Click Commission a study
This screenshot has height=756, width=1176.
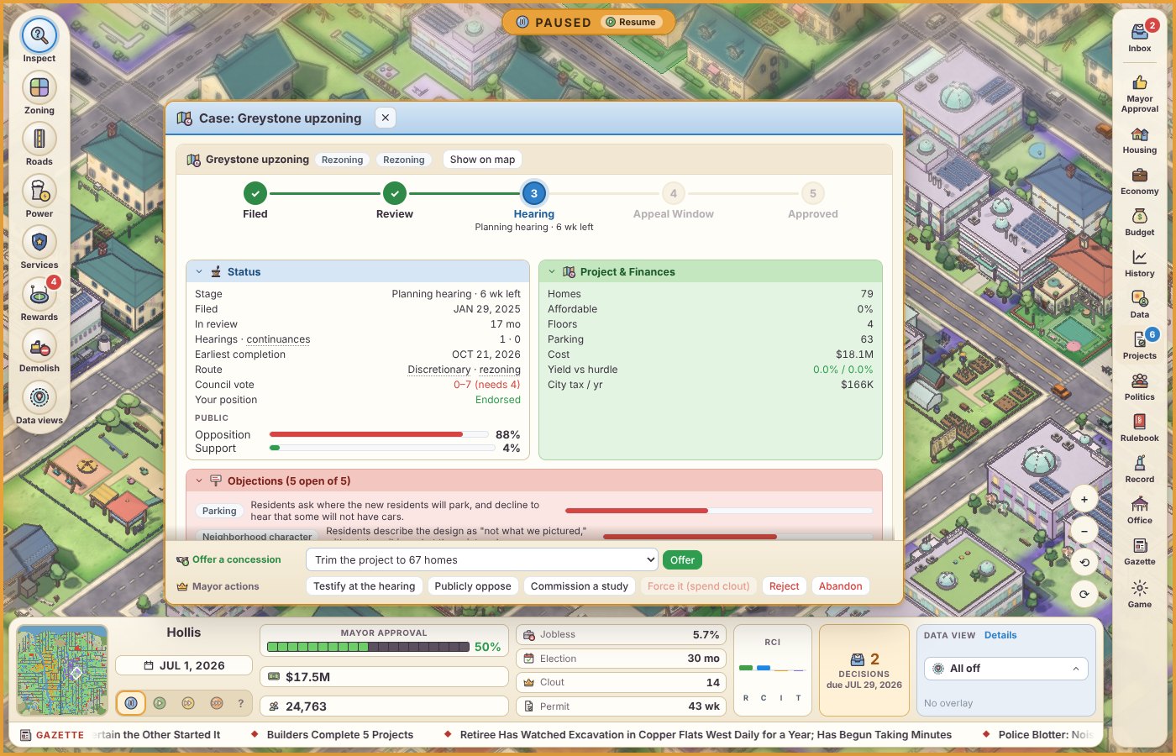point(580,586)
